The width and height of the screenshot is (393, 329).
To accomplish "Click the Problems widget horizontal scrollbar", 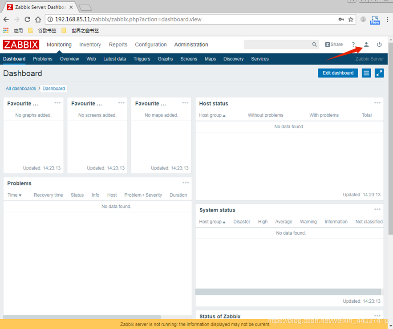I will tap(82, 317).
